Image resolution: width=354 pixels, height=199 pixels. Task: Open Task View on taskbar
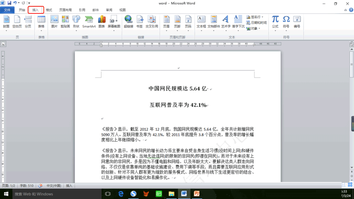click(108, 194)
